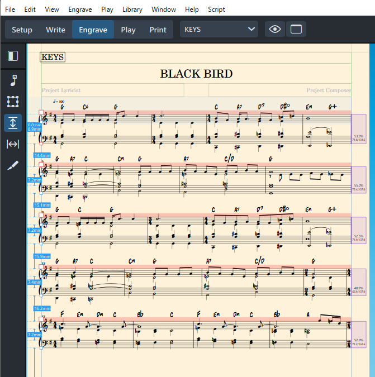Screen dimensions: 375x377
Task: Open the Edit menu
Action: click(x=30, y=9)
